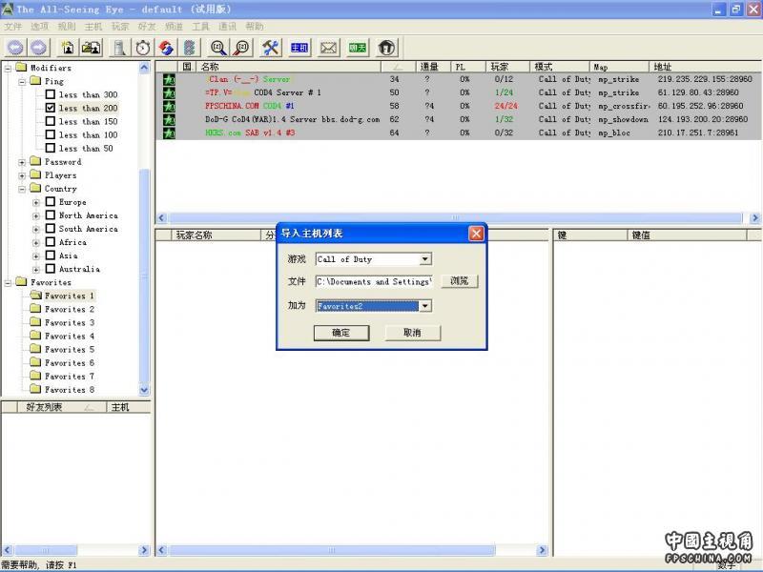Image resolution: width=763 pixels, height=572 pixels.
Task: Click the game icon of the DoD-G CoD4 row
Action: click(169, 119)
